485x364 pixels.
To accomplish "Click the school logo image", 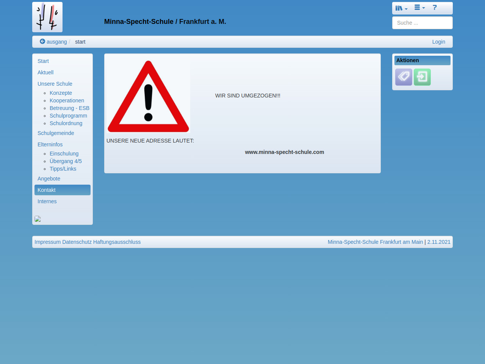I will [47, 17].
